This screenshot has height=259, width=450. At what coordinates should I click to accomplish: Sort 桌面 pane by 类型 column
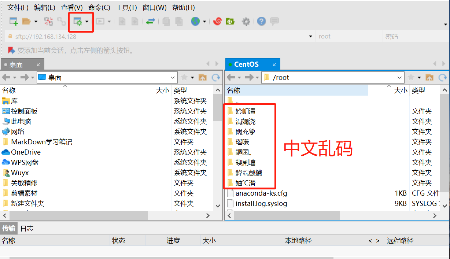180,90
